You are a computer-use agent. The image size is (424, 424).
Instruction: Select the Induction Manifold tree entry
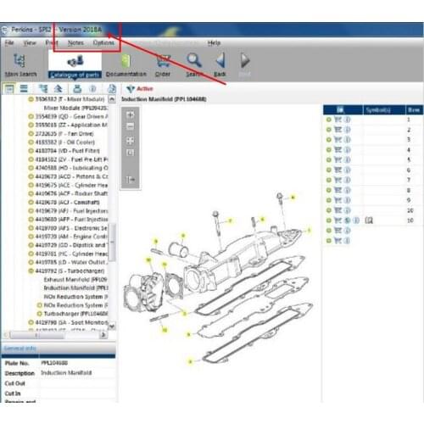[75, 288]
